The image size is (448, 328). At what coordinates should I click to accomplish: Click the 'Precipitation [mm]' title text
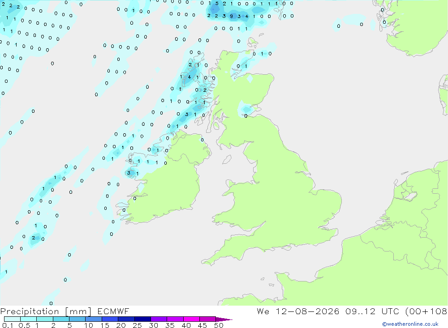[x=46, y=311]
